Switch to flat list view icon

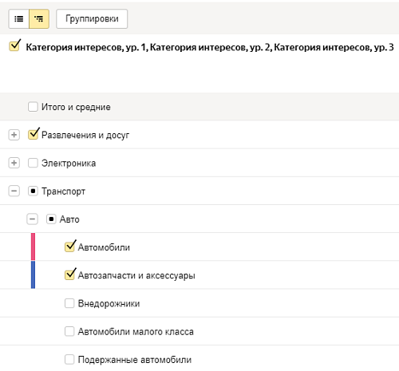(18, 19)
